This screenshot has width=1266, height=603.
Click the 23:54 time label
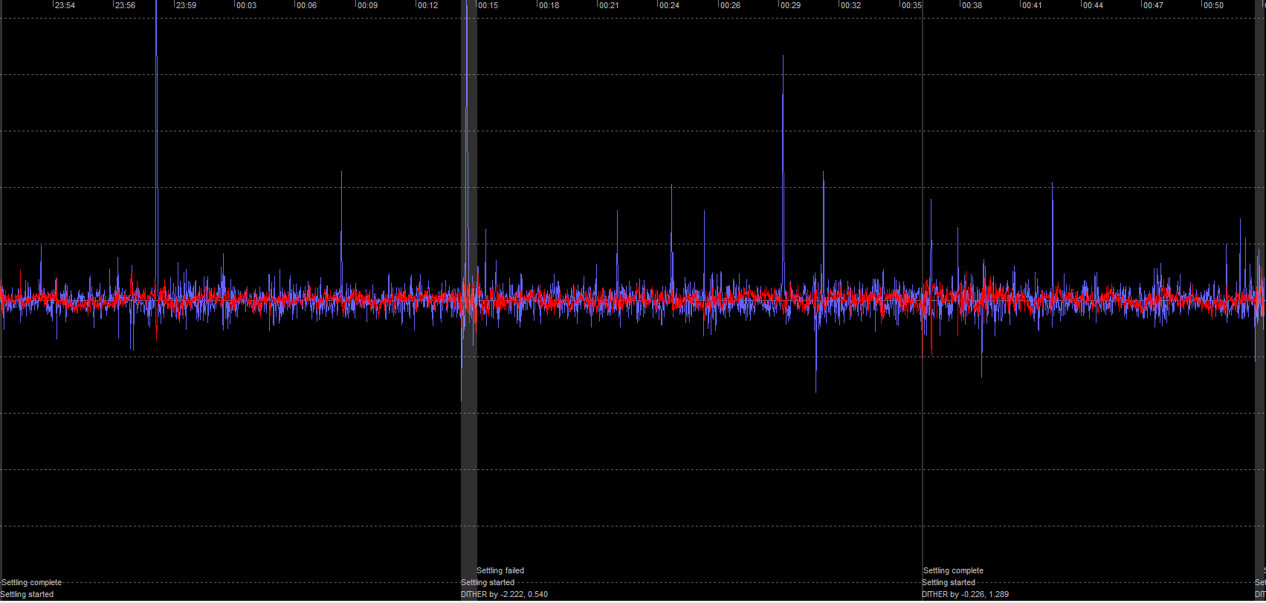click(x=65, y=5)
